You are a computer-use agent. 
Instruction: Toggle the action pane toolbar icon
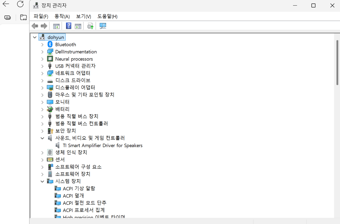pyautogui.click(x=78, y=26)
